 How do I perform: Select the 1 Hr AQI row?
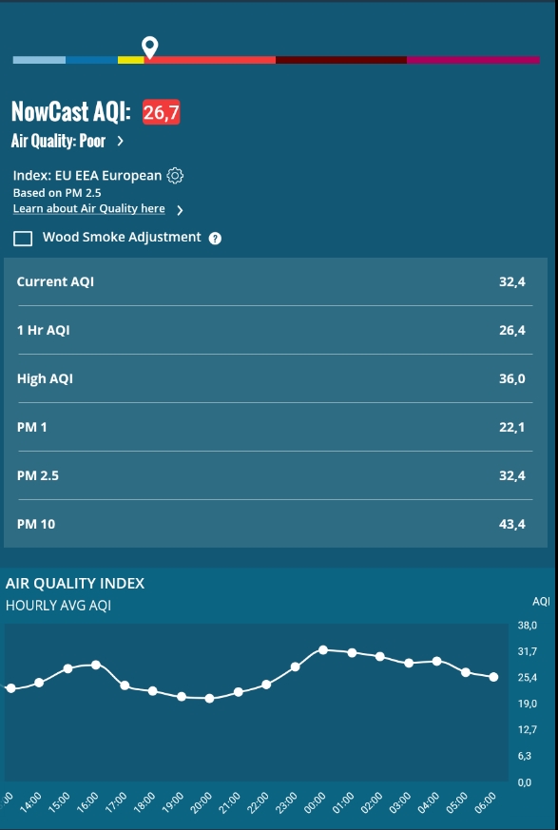point(276,330)
